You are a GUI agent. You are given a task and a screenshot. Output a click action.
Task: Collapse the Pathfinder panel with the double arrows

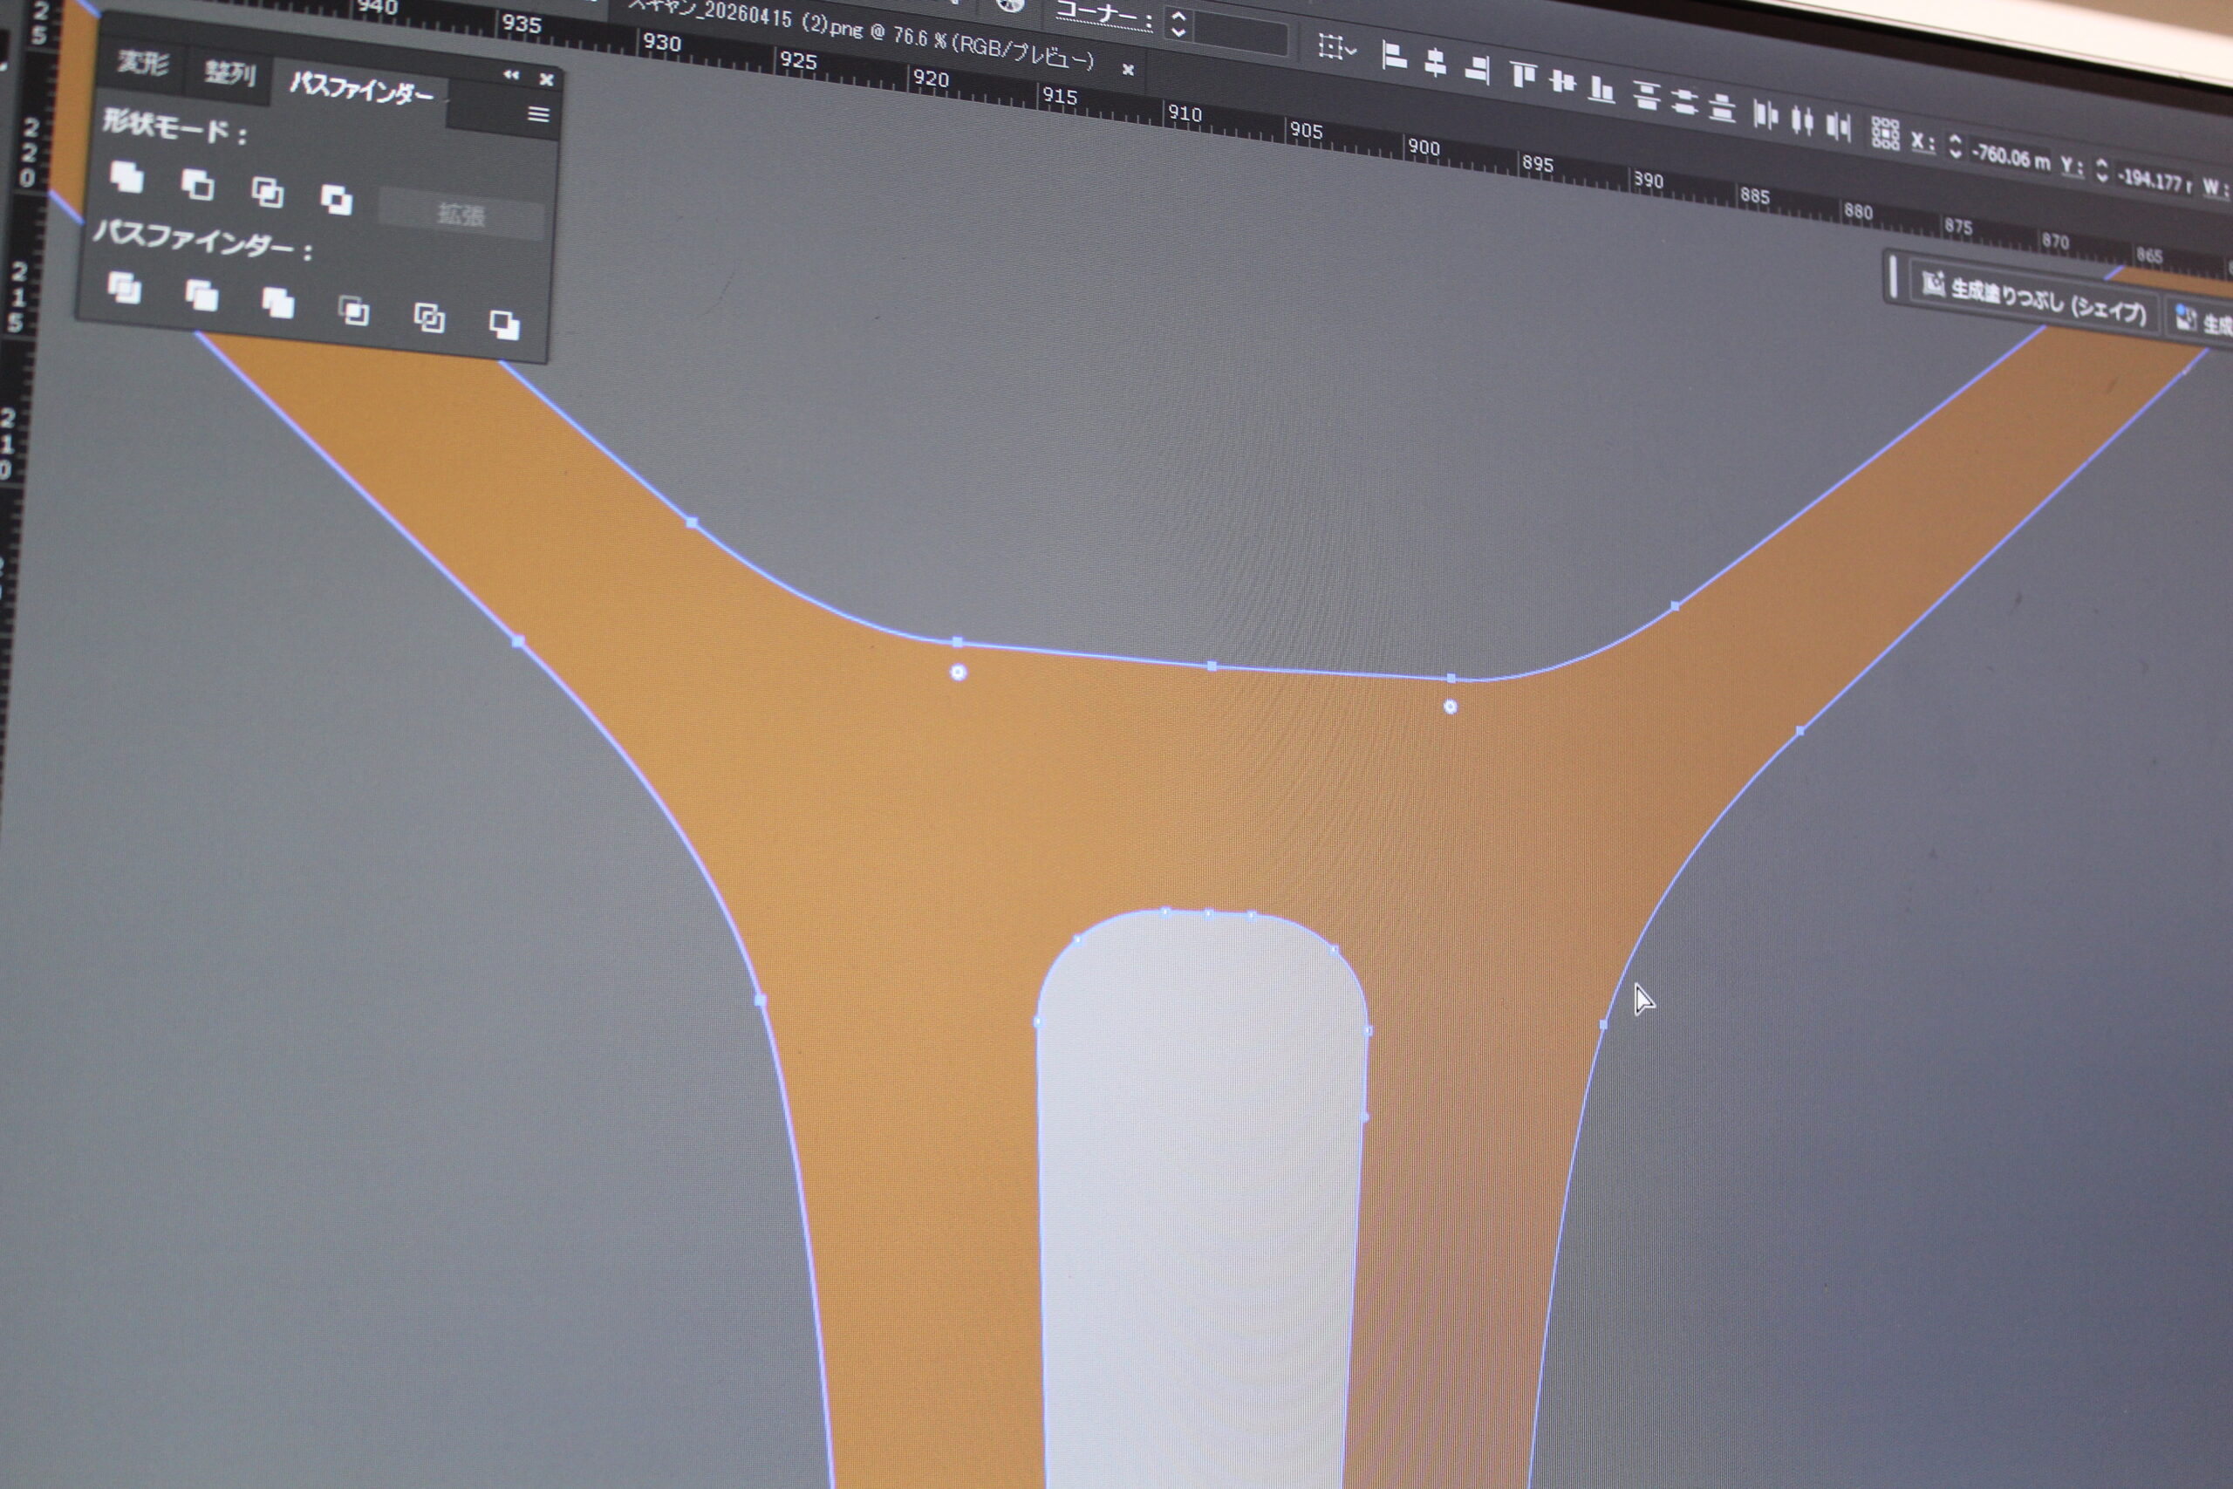point(511,74)
